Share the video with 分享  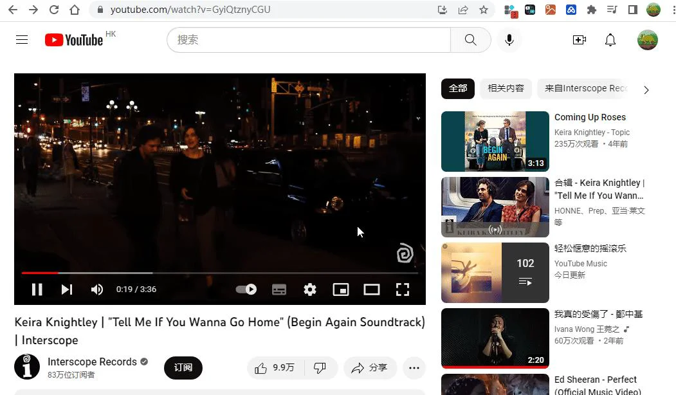(370, 368)
